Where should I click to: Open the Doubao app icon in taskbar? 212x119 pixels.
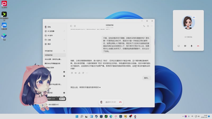point(135,116)
